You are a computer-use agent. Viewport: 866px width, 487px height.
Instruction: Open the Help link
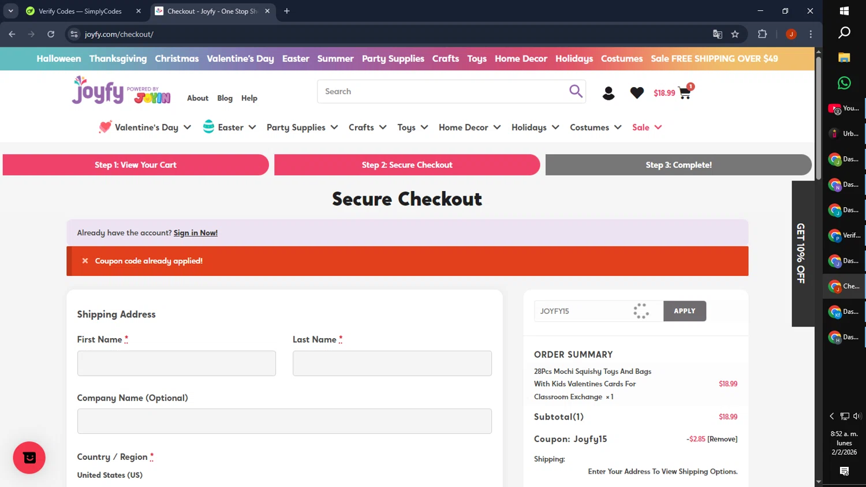pyautogui.click(x=249, y=98)
